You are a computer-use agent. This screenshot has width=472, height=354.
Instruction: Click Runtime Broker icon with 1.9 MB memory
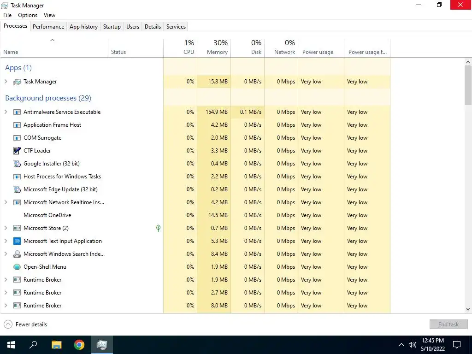pyautogui.click(x=17, y=280)
